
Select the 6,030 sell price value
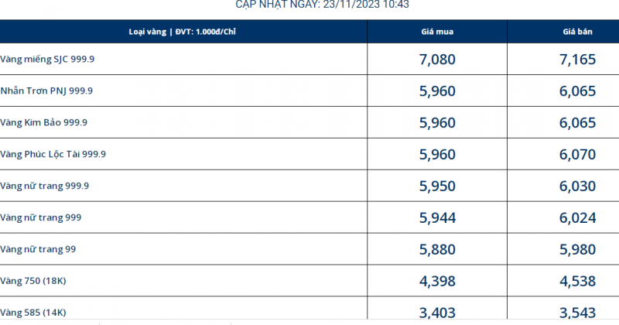(x=577, y=186)
